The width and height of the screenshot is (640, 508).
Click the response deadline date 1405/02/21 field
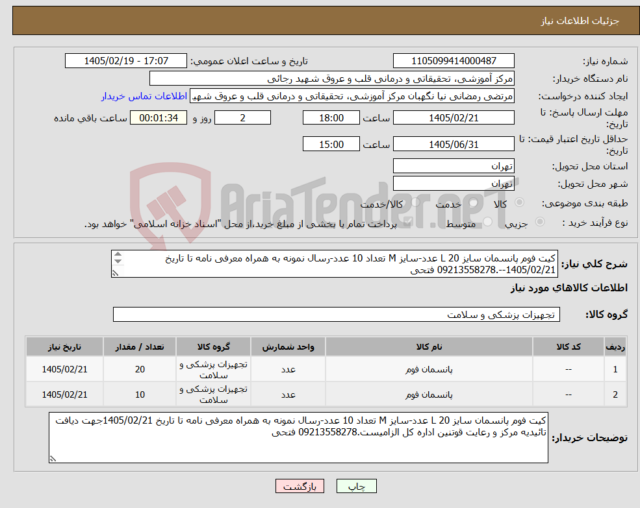[454, 118]
